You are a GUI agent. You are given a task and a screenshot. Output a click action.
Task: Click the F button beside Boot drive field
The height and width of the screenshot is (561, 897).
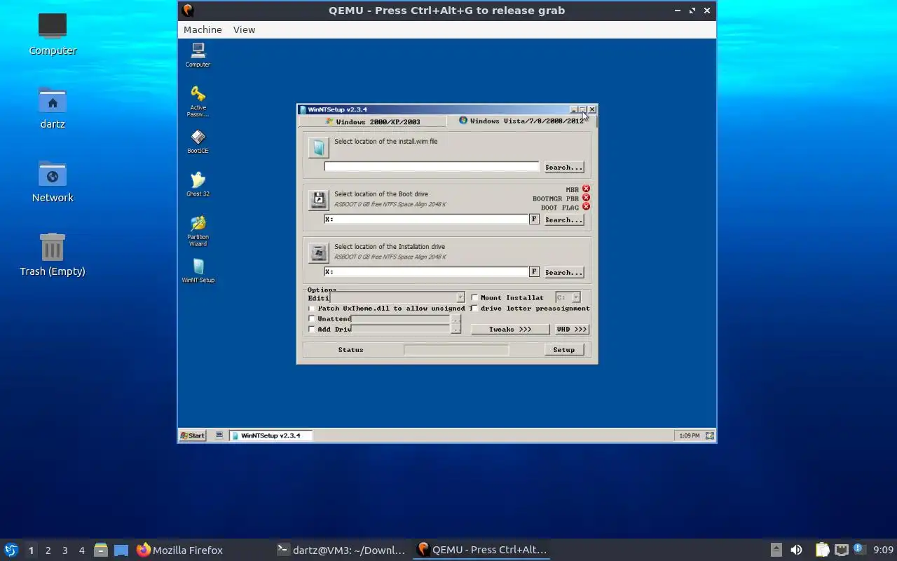534,219
